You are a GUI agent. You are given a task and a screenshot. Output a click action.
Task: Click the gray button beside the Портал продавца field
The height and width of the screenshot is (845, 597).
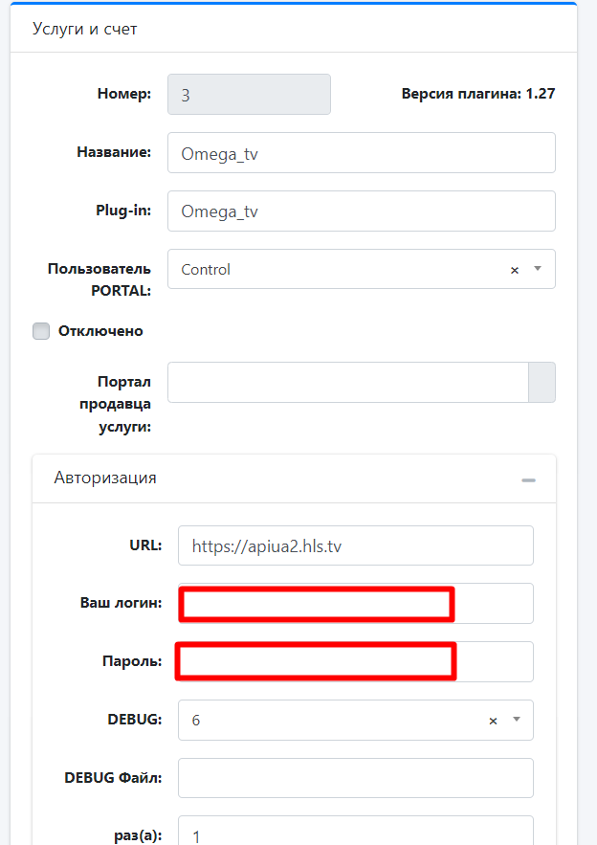542,382
